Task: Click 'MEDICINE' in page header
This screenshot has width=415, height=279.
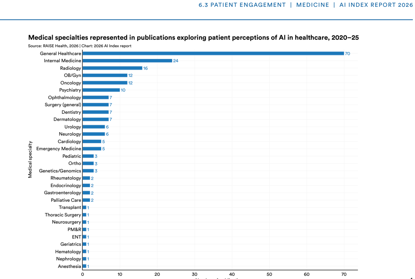Action: point(313,5)
